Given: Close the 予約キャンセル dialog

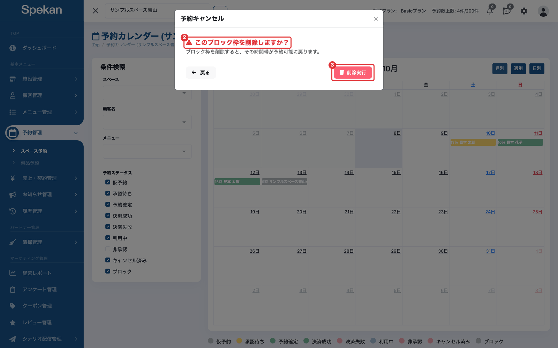Looking at the screenshot, I should coord(376,19).
